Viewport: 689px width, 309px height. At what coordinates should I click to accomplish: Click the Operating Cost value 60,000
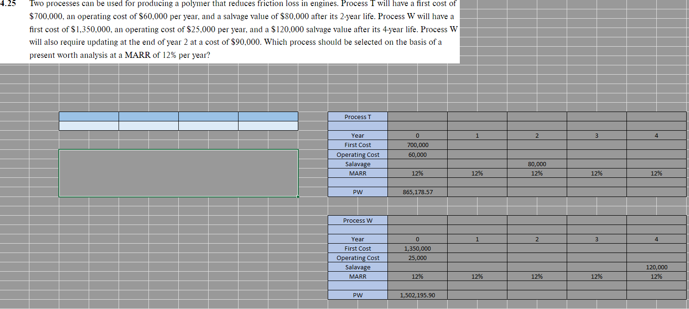417,154
